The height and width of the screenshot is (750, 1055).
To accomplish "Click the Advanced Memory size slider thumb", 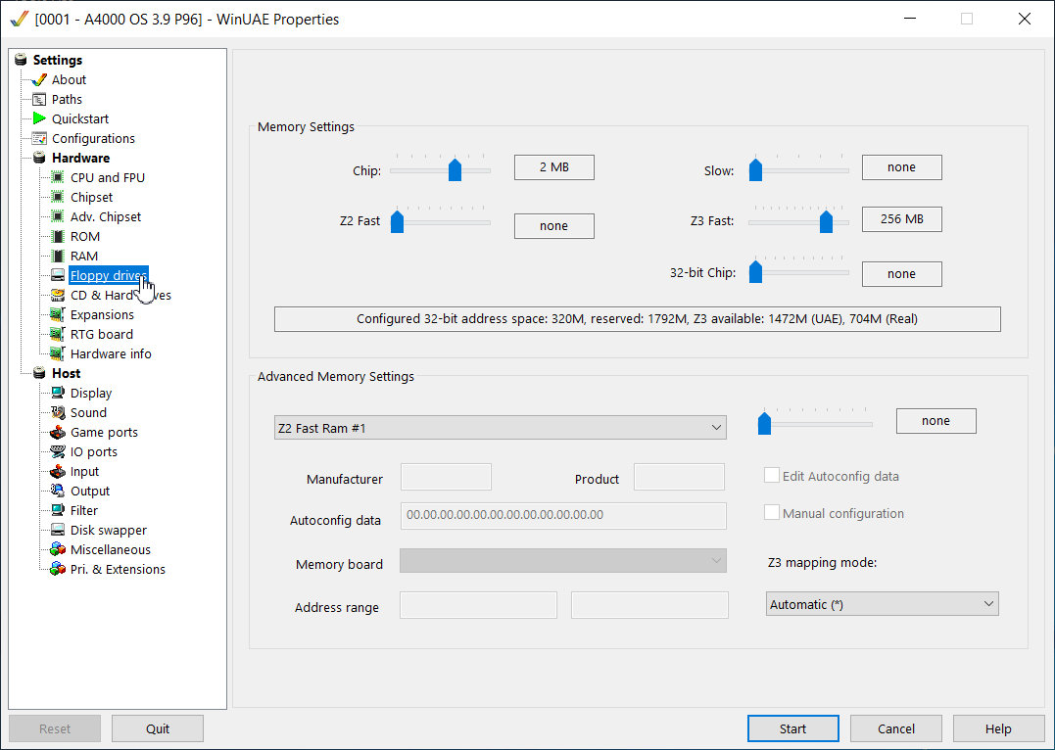I will pos(764,424).
